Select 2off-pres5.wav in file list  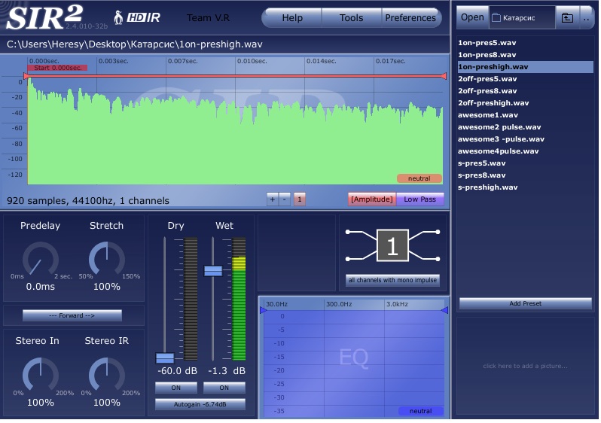click(525, 79)
